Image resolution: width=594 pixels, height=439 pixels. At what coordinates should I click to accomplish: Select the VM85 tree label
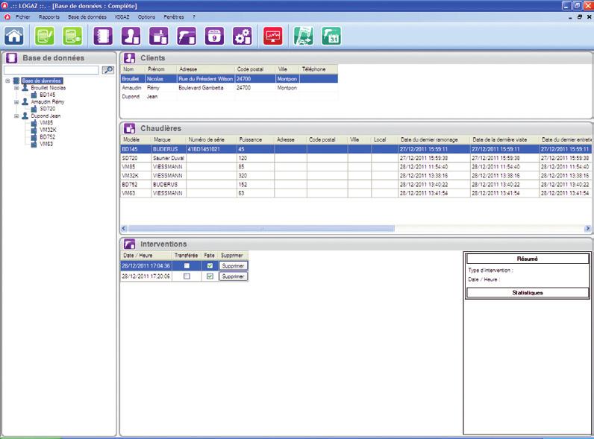point(46,123)
